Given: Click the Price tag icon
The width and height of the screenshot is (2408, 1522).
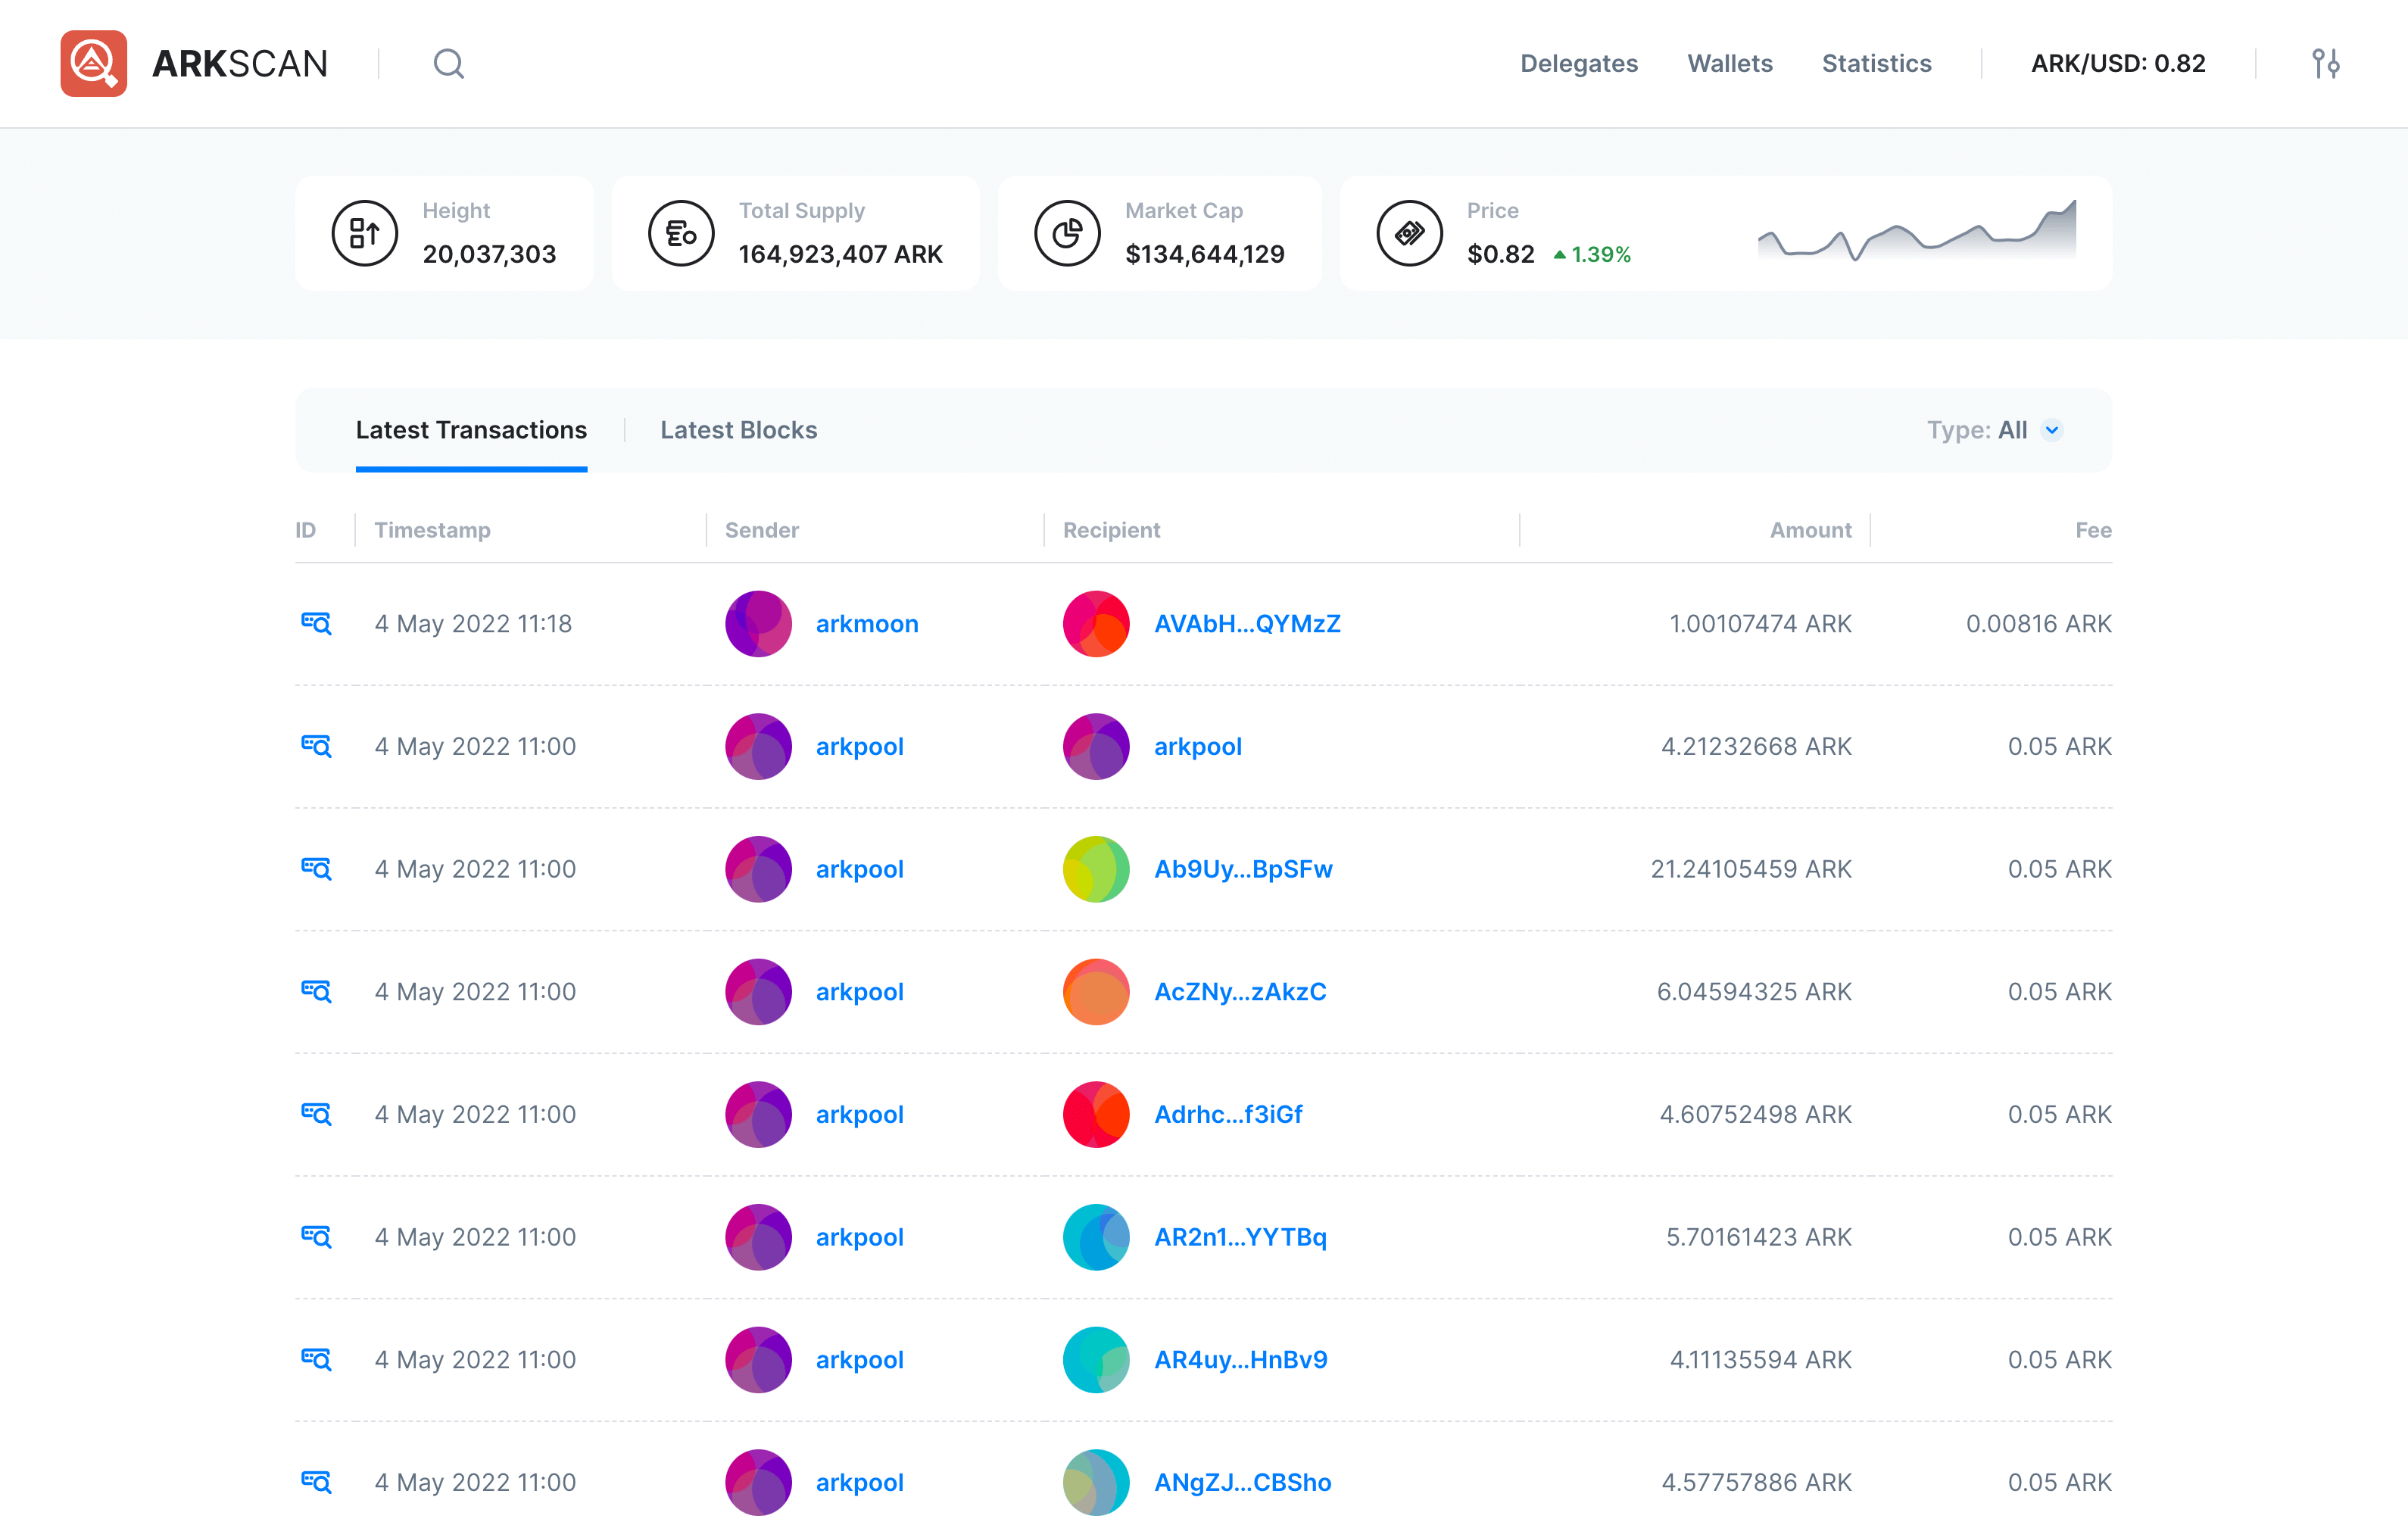Looking at the screenshot, I should (1409, 233).
